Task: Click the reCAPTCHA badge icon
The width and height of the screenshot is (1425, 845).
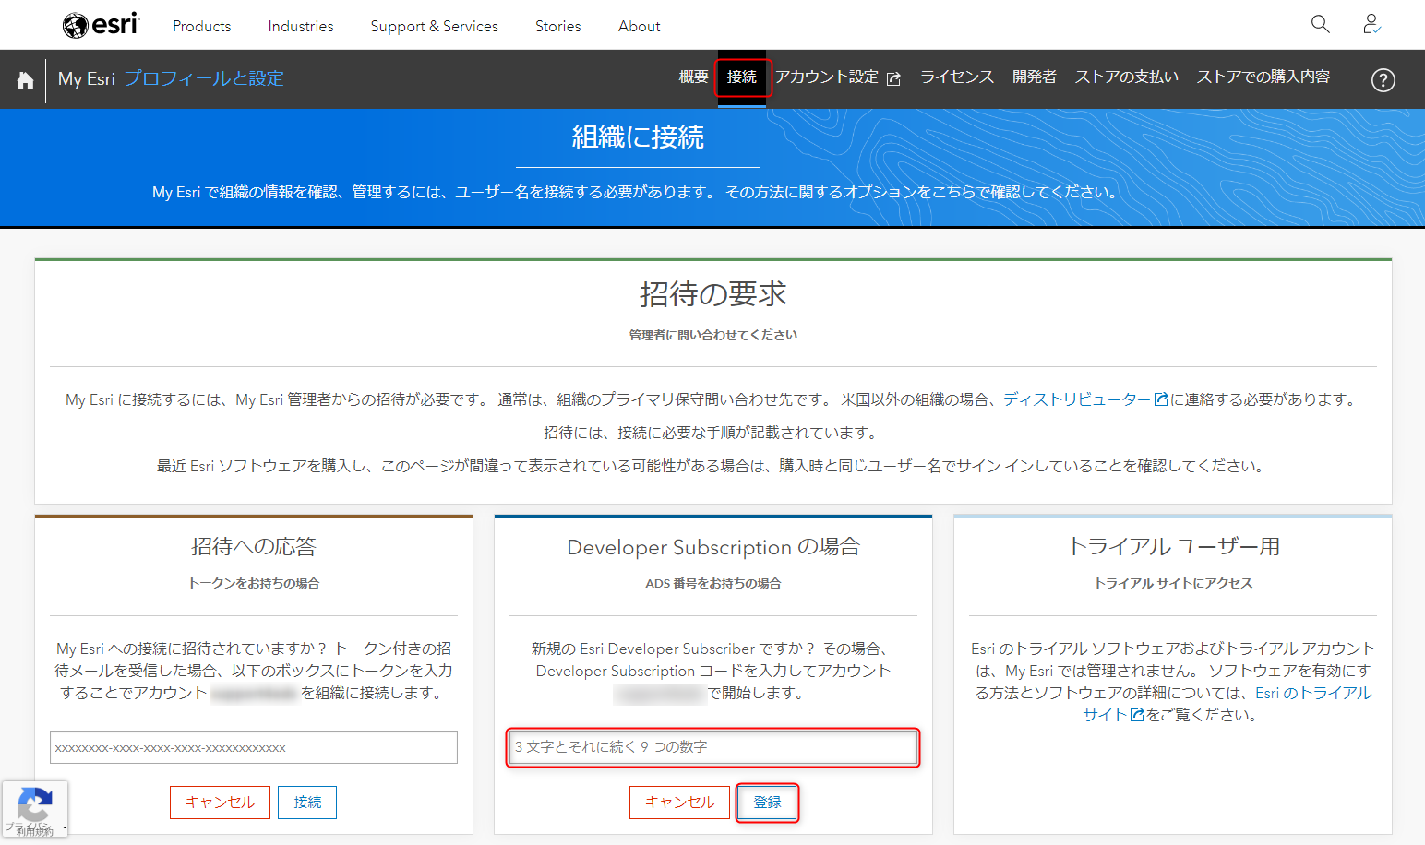Action: (34, 804)
